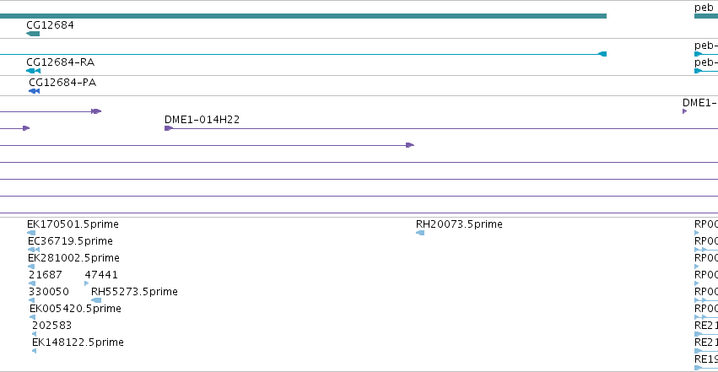Select the CG12684-RA transcript glyph
The image size is (718, 372).
point(34,71)
